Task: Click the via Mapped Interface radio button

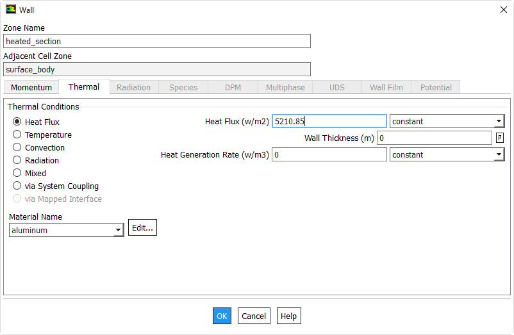Action: (x=17, y=199)
